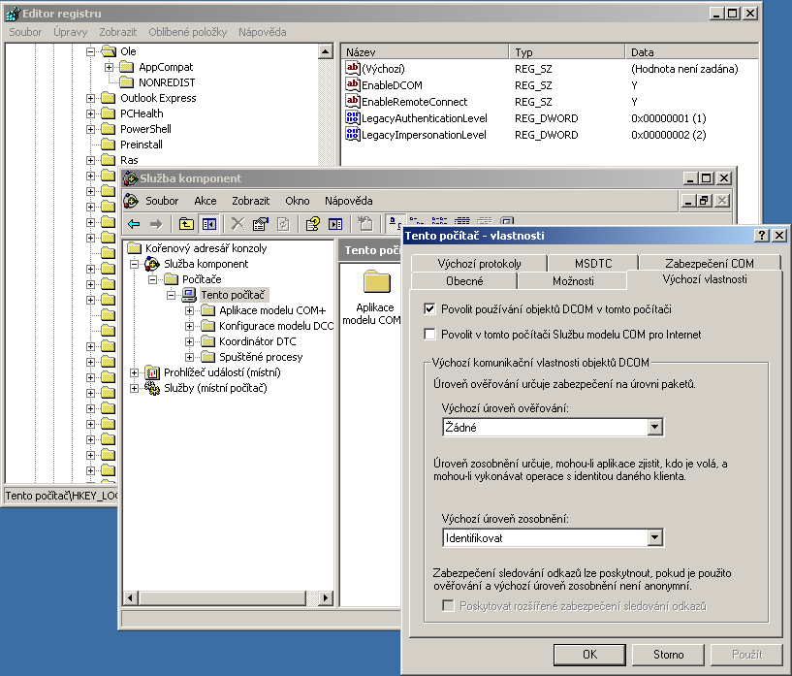
Task: Click the Back arrow in Služba komponent toolbar
Action: click(134, 224)
